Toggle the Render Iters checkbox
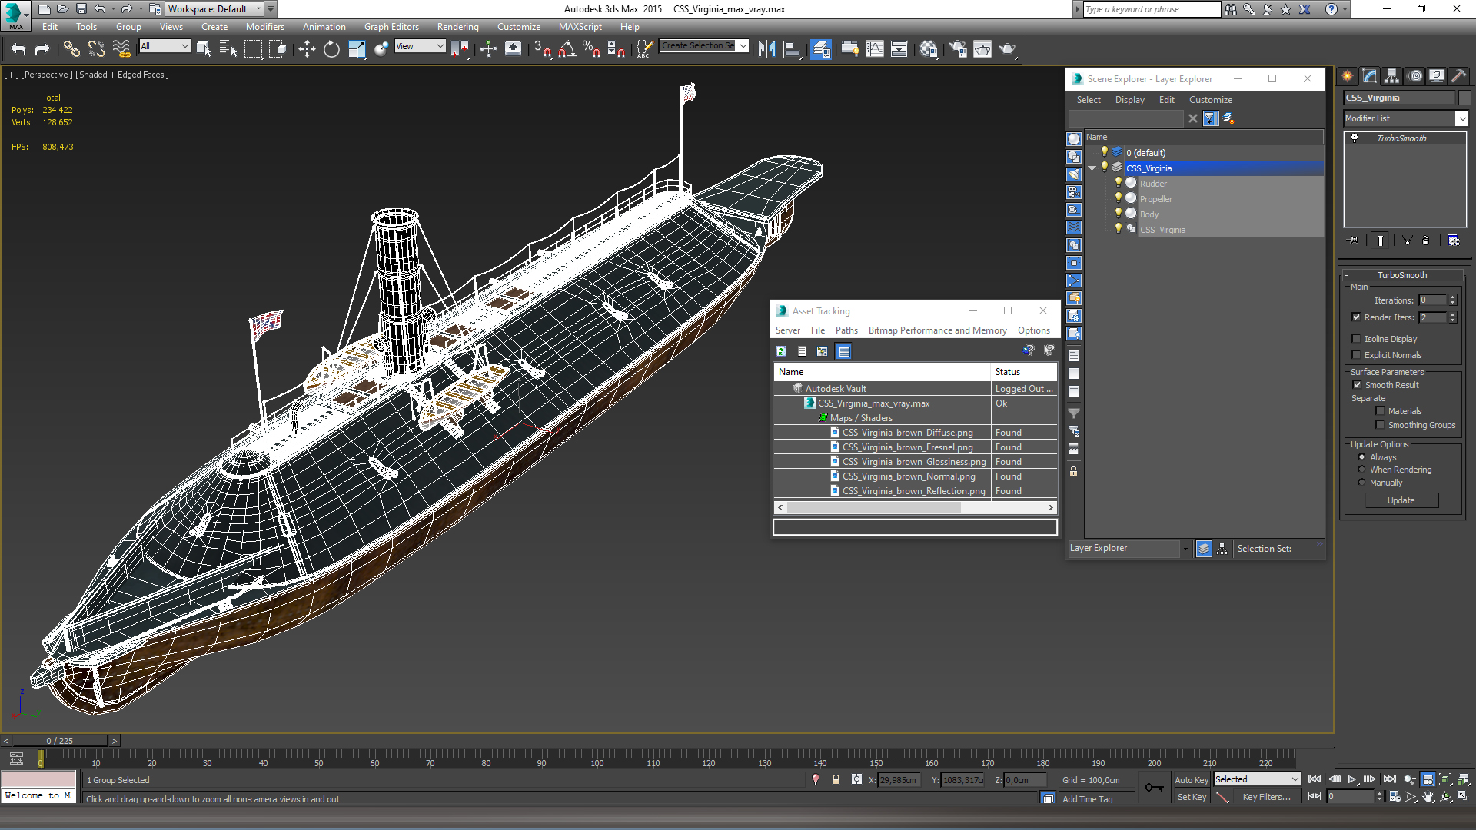This screenshot has width=1476, height=830. tap(1357, 317)
